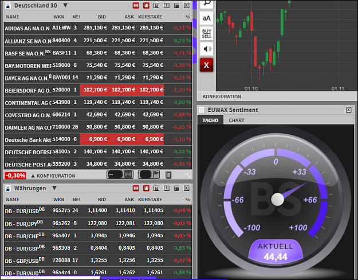
Task: Open the Deutschland 30 list dropdown arrow
Action: point(65,5)
